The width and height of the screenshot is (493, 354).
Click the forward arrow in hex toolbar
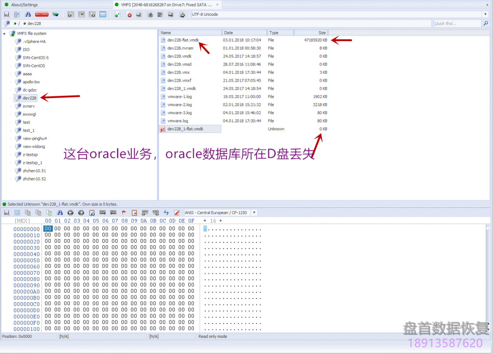pos(81,212)
